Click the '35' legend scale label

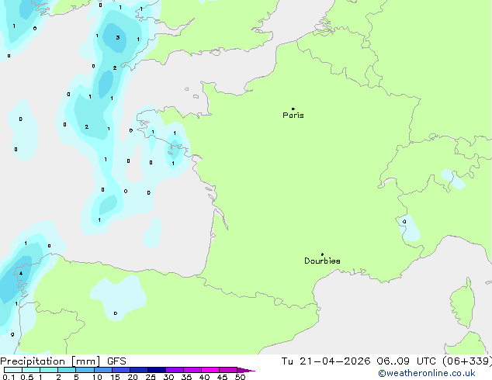186,377
